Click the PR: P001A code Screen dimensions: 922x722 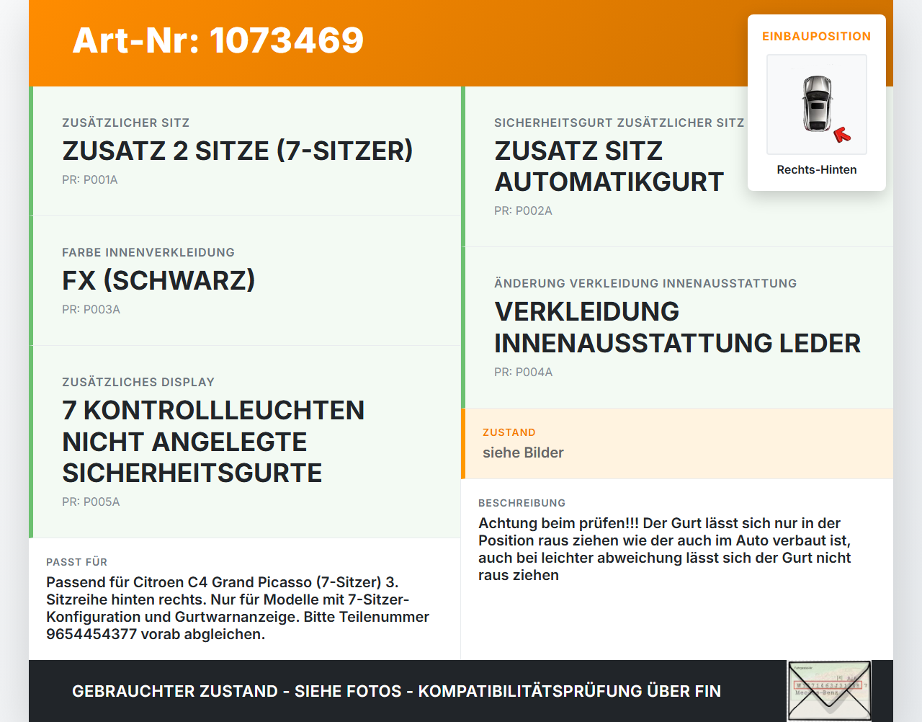(x=90, y=180)
